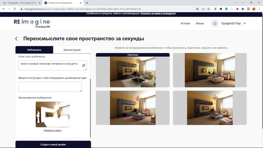
Task: Click the browser forward arrow
Action: [x=9, y=9]
